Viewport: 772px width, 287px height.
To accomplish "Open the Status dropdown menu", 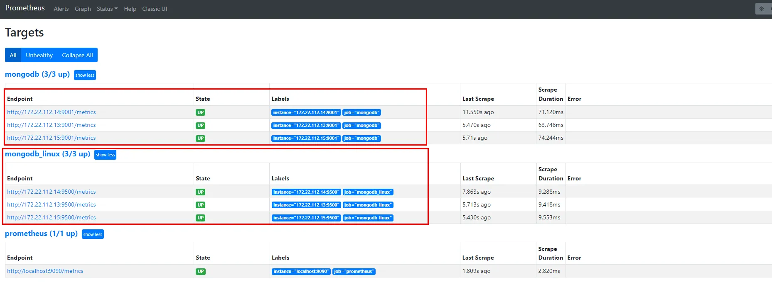I will pos(107,9).
